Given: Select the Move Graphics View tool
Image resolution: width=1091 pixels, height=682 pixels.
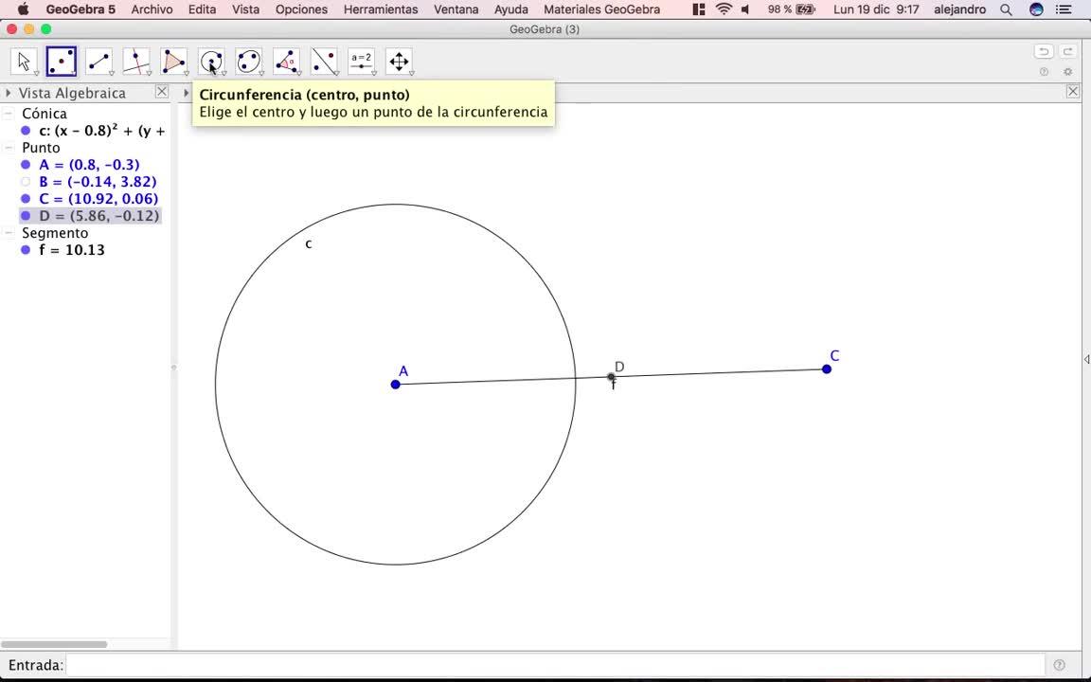Looking at the screenshot, I should click(x=400, y=62).
